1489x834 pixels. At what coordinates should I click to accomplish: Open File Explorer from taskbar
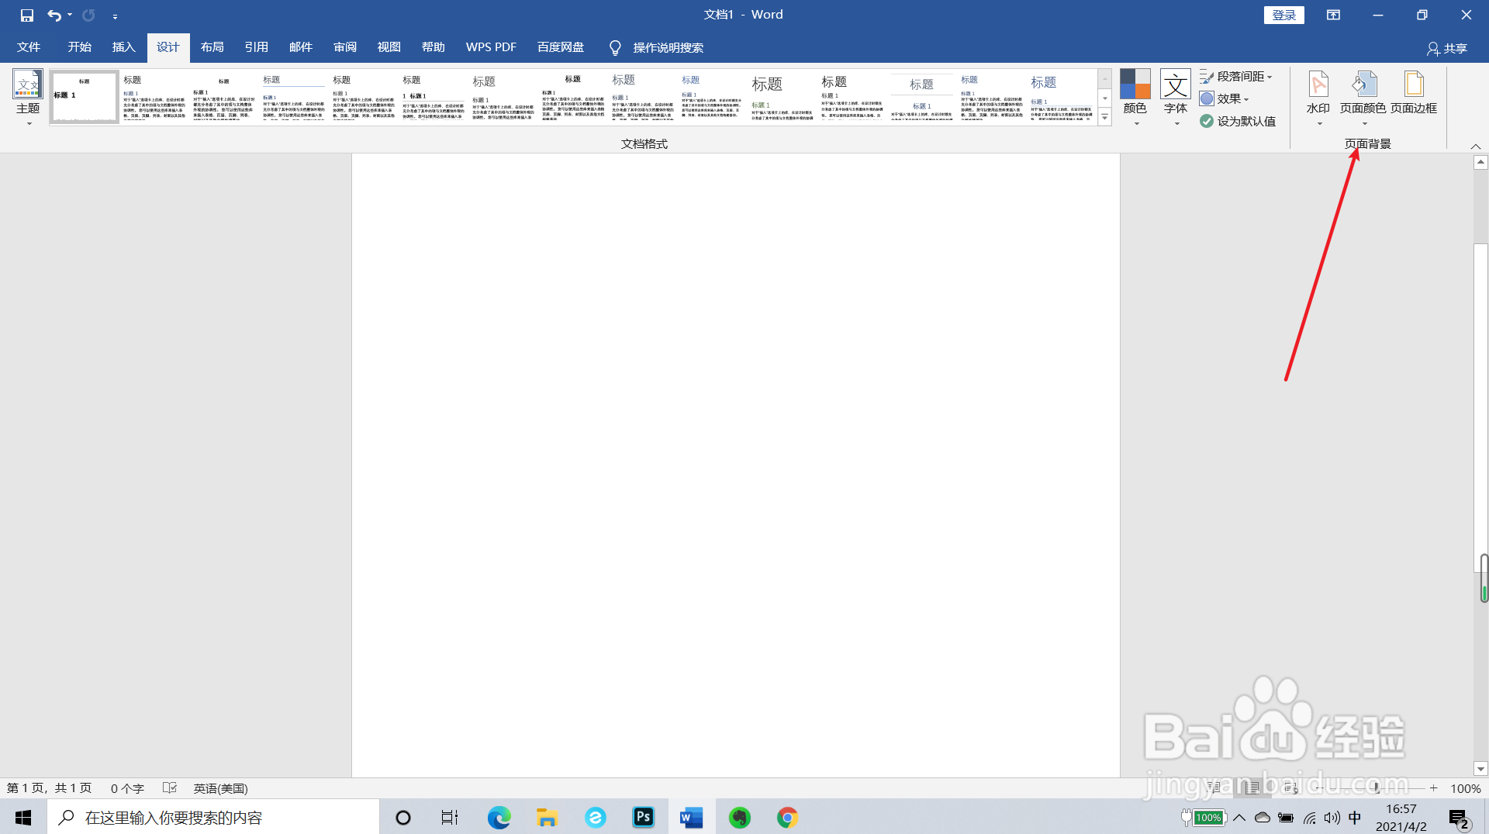pos(547,817)
